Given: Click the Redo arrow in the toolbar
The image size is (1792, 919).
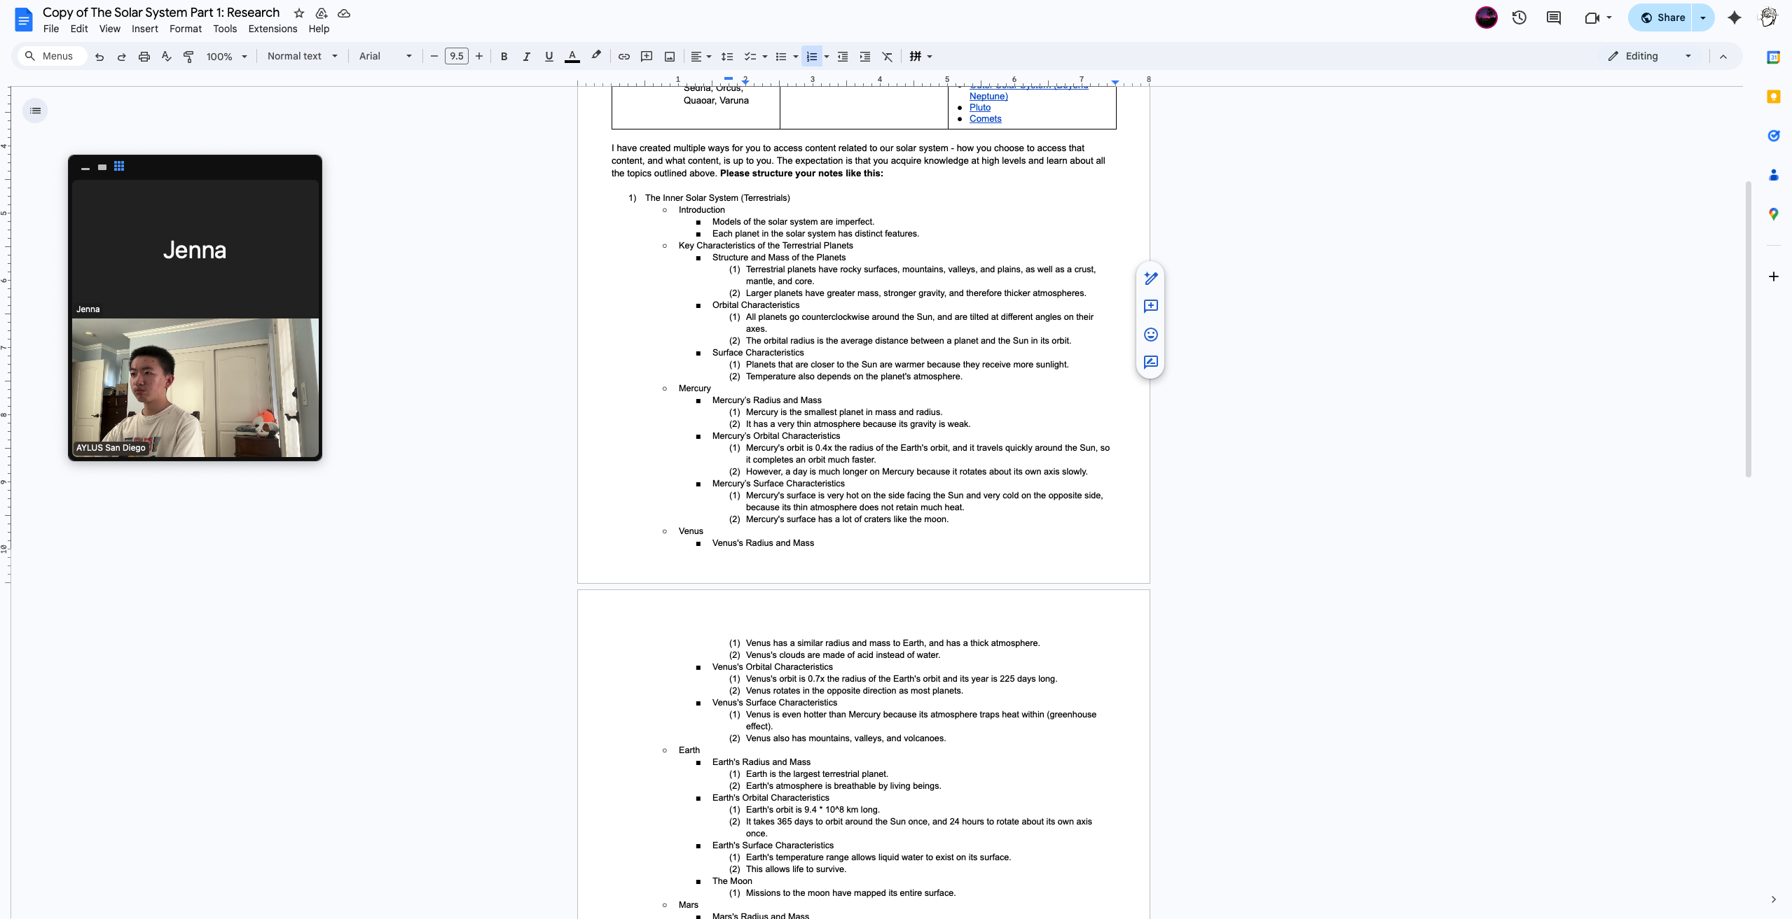Looking at the screenshot, I should pos(122,57).
